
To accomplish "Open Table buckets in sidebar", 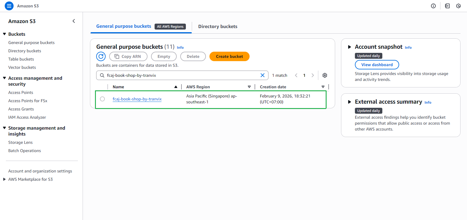I will [x=21, y=59].
